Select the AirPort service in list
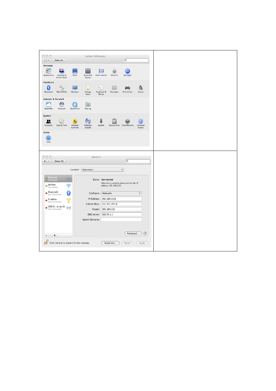 point(58,186)
